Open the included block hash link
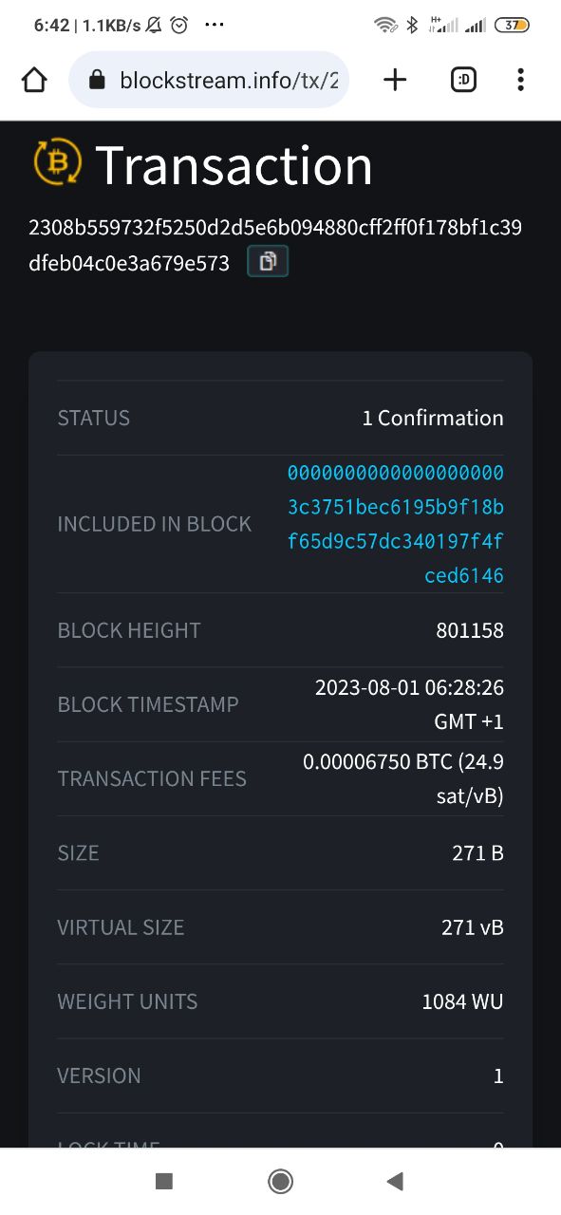561x1215 pixels. [x=396, y=524]
